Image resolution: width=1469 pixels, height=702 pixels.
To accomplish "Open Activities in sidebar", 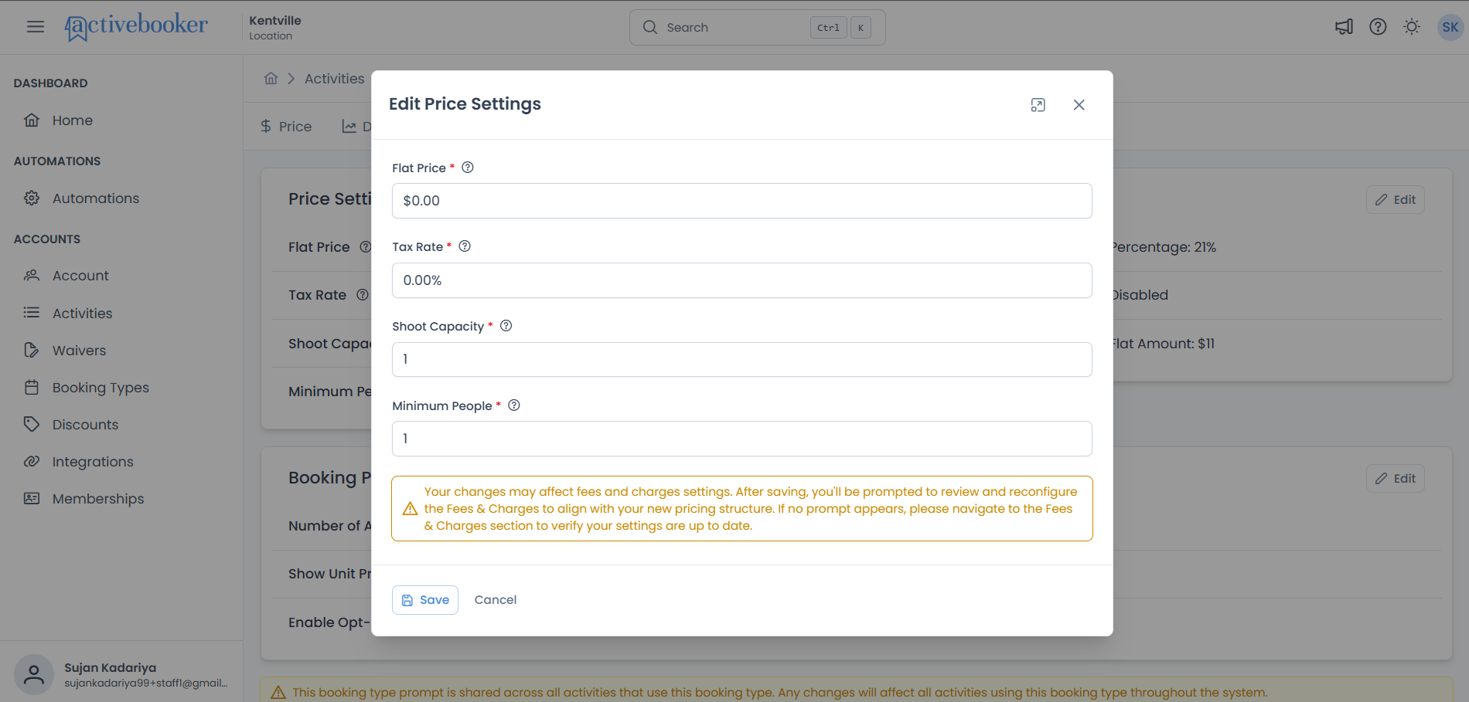I will pyautogui.click(x=82, y=313).
